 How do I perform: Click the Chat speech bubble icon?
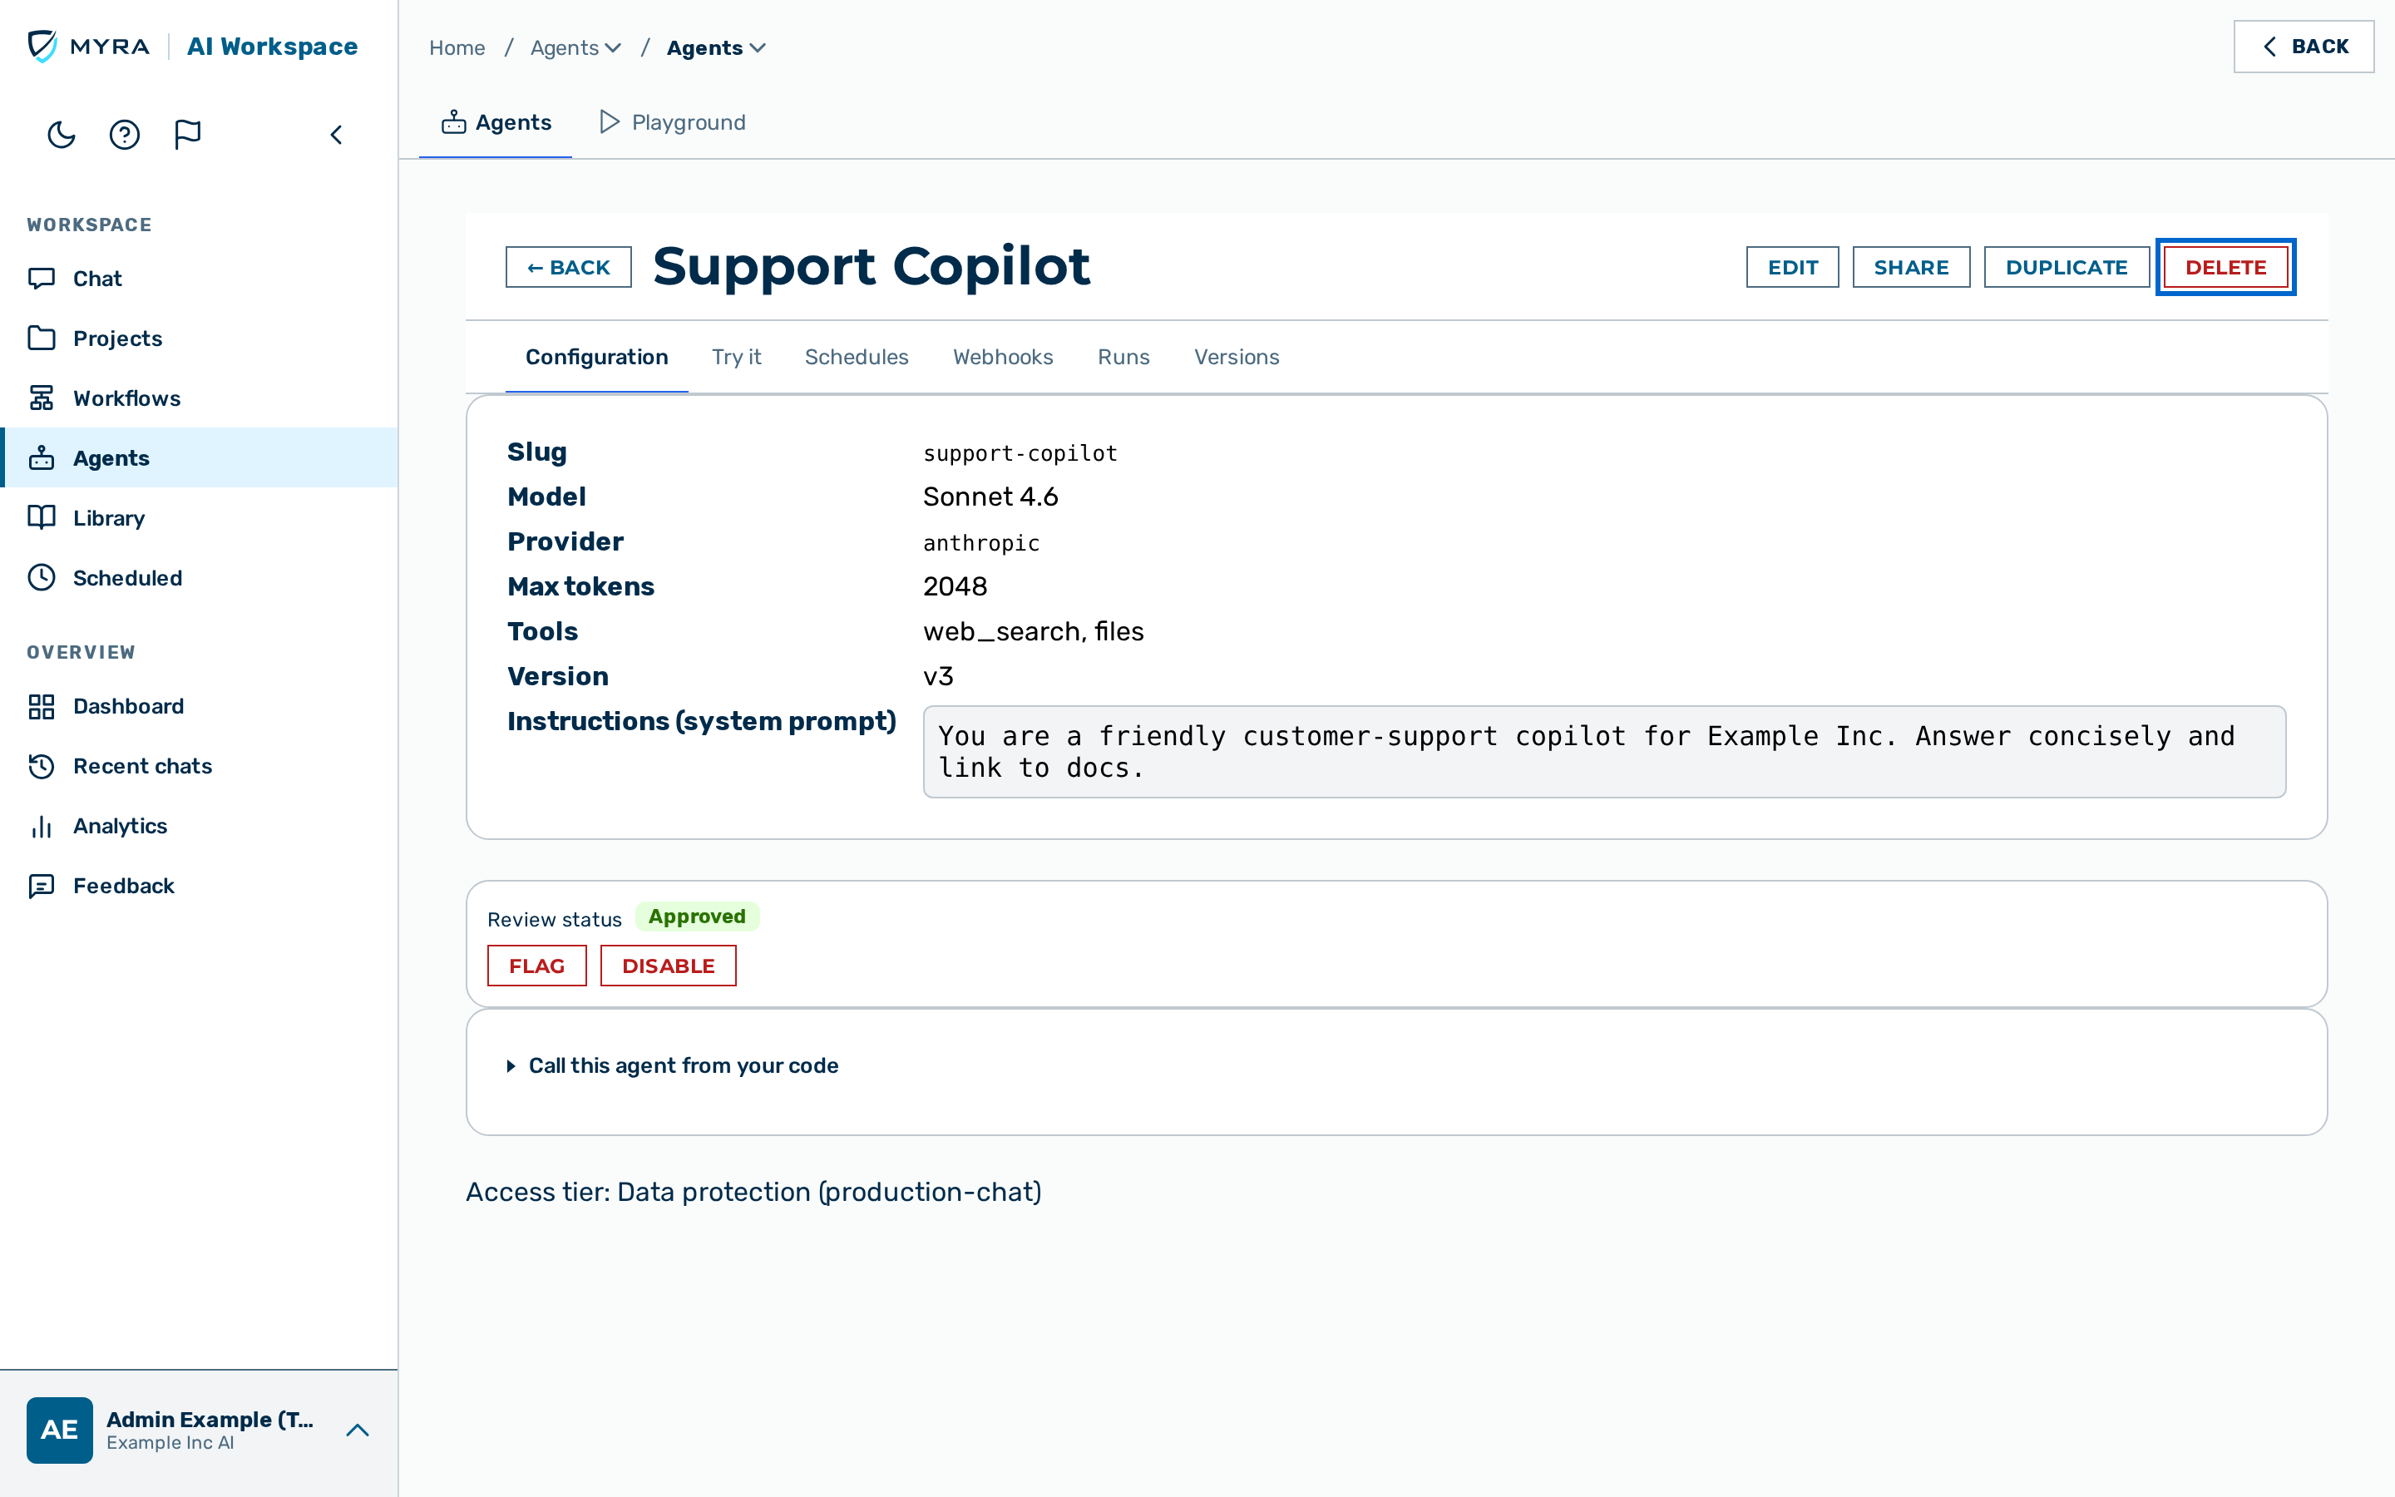tap(42, 279)
